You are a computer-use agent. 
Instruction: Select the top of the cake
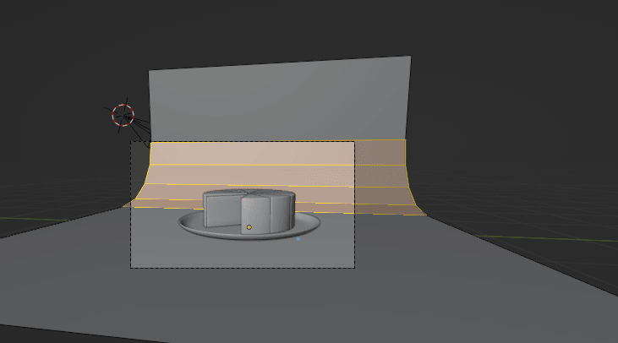pyautogui.click(x=249, y=194)
